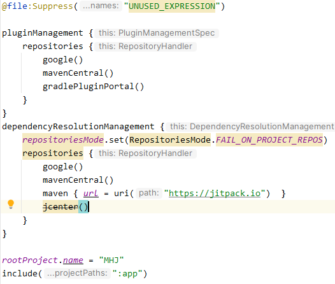
Task: Click the '...names:' parameter hint
Action: 101,6
